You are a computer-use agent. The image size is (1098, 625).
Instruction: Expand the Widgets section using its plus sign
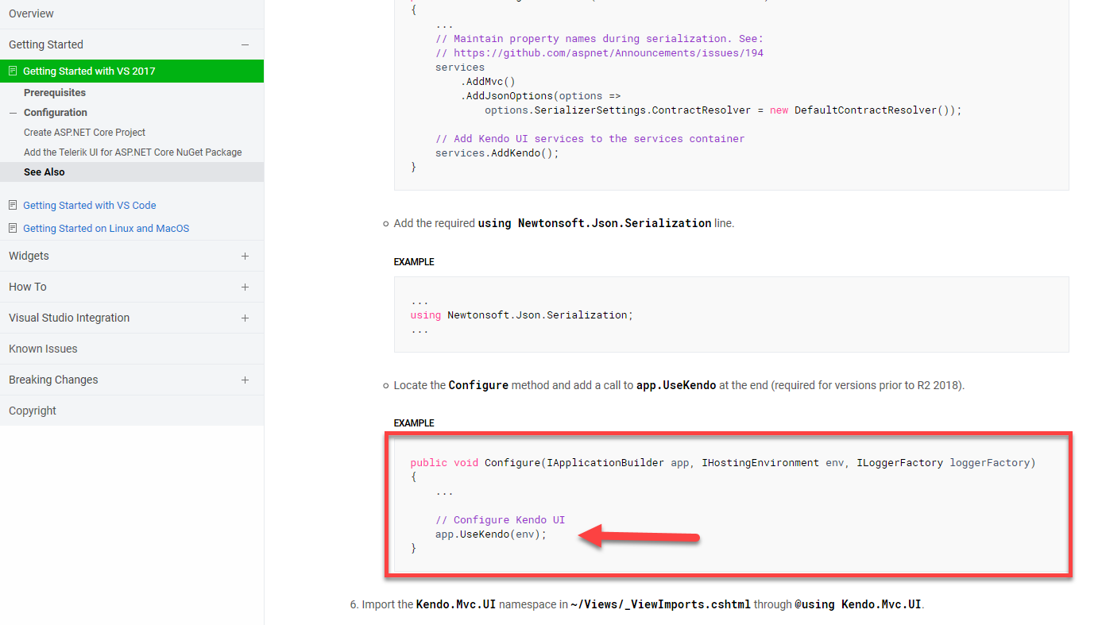(x=245, y=256)
